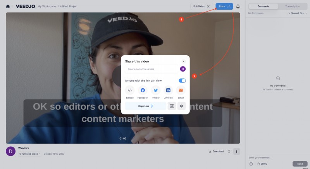Click the Edit Video button
Screen dimensions: 310x169
(201, 6)
